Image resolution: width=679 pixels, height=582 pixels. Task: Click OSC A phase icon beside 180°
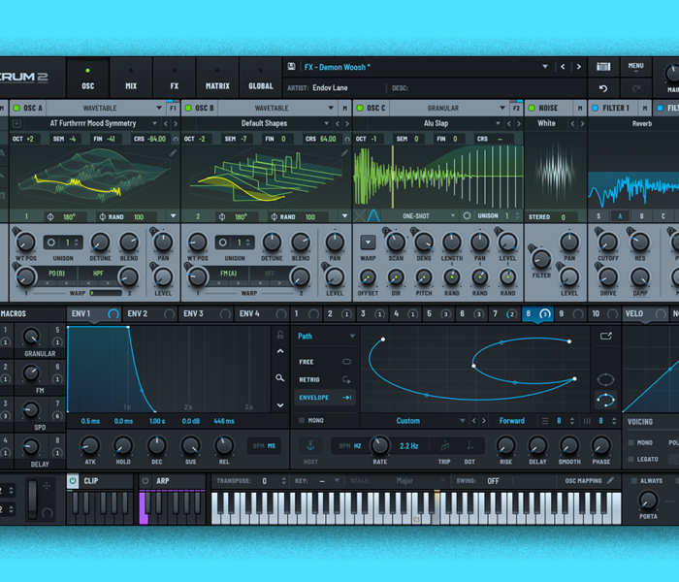[x=50, y=217]
